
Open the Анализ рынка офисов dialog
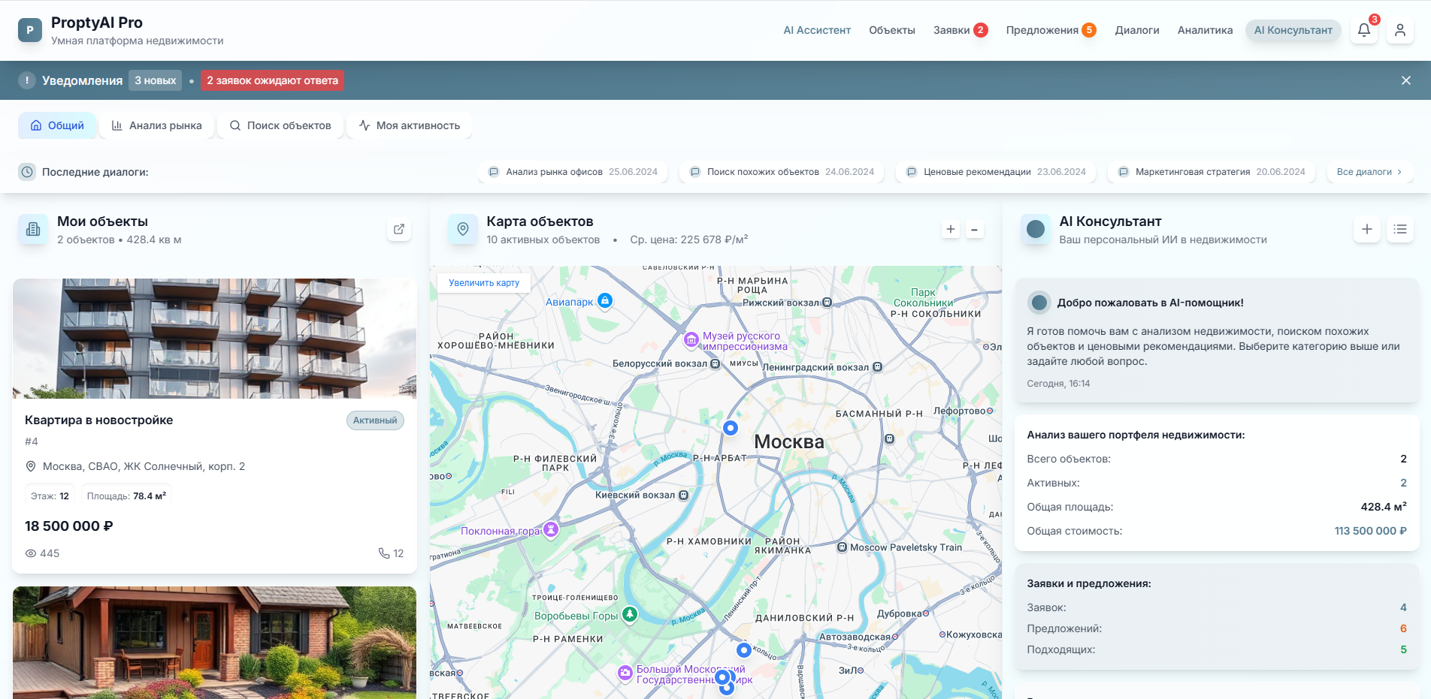pos(573,172)
